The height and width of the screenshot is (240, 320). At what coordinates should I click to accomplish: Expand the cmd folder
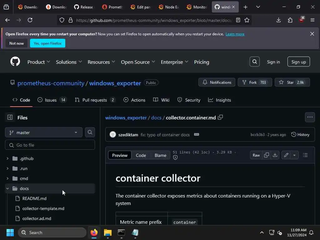pos(7,178)
